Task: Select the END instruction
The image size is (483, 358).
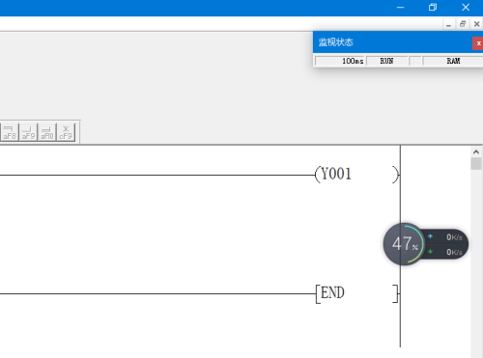Action: pos(356,293)
